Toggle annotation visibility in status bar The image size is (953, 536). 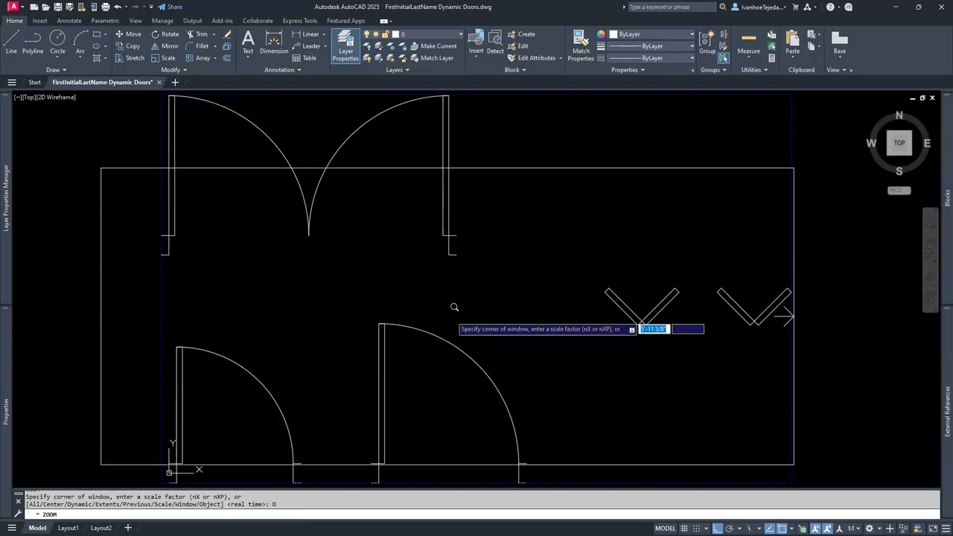816,529
